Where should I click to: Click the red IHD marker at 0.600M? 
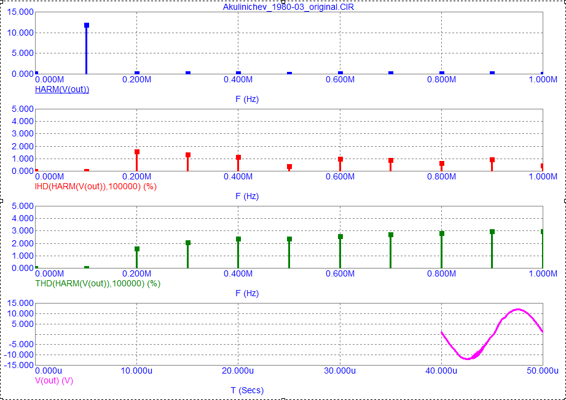pos(340,159)
